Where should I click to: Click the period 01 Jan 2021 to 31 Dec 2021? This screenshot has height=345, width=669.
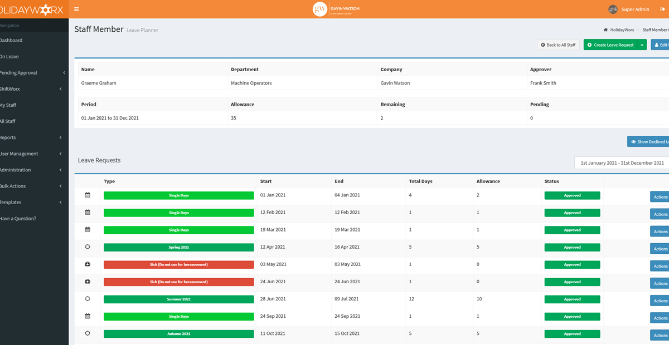(110, 118)
